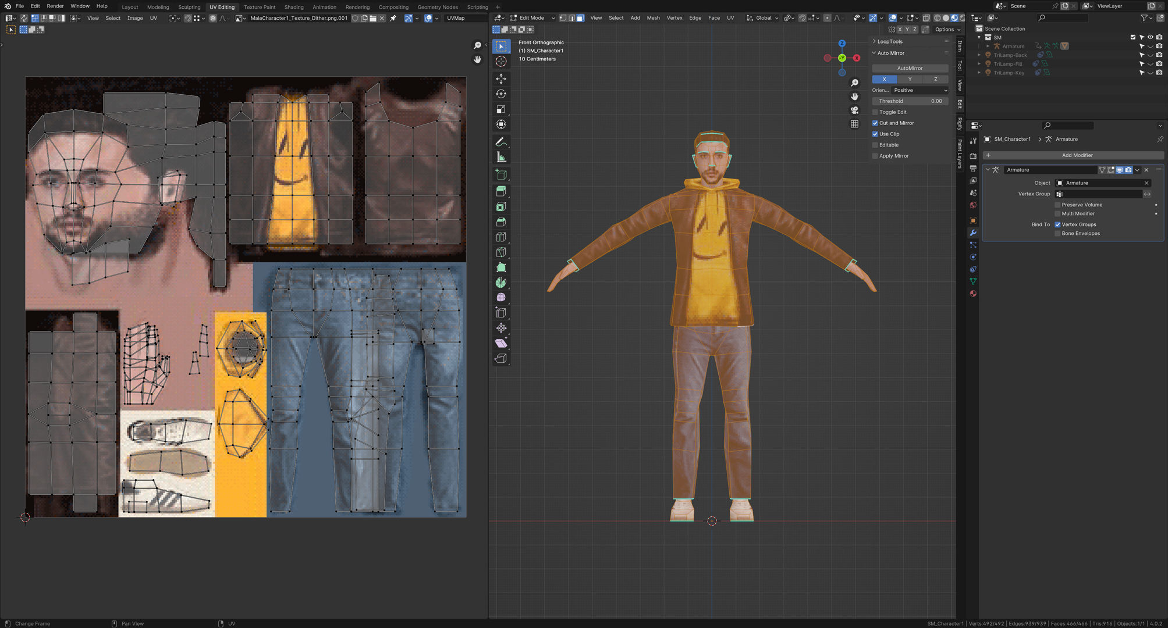Toggle camera view in the 3D viewport
Screen dimensions: 1168x628
[x=854, y=110]
